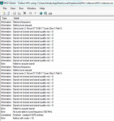This screenshot has height=121, width=114.
Task: Click the black X delete icon
Action: 25,13
